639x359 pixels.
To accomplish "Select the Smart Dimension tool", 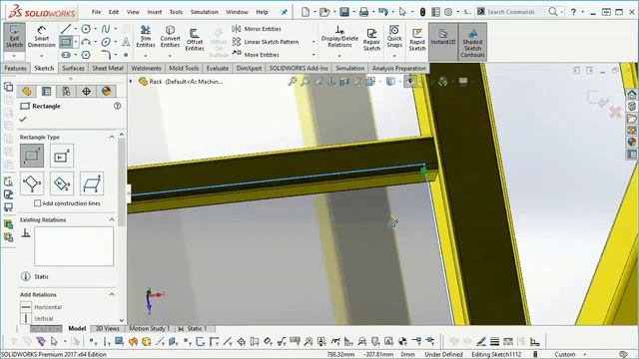I will tap(41, 37).
